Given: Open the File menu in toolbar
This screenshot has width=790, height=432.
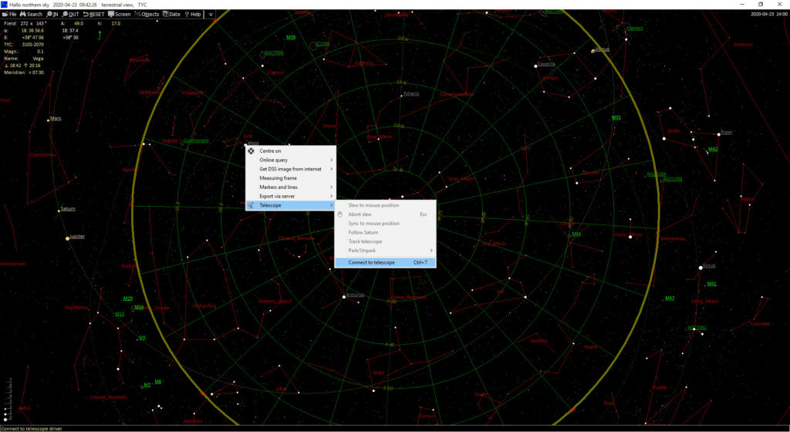Looking at the screenshot, I should 10,14.
